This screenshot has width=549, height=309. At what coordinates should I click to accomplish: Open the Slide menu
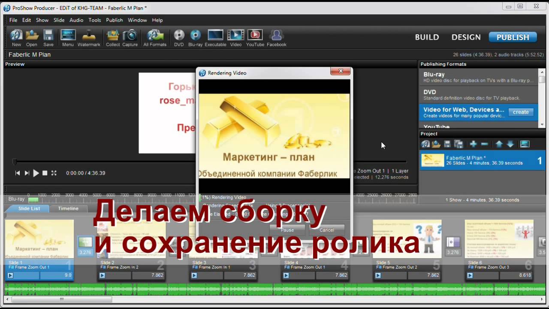click(59, 20)
